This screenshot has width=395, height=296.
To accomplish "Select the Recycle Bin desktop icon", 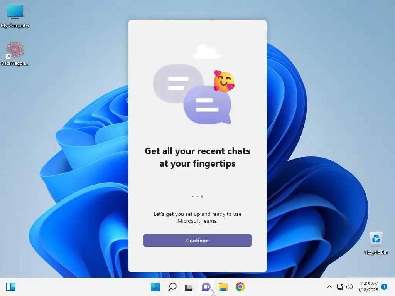I will 376,243.
